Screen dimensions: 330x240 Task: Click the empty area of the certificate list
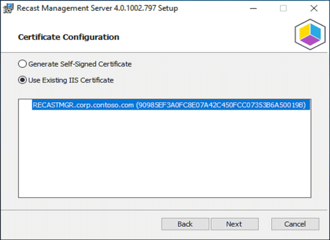click(164, 153)
